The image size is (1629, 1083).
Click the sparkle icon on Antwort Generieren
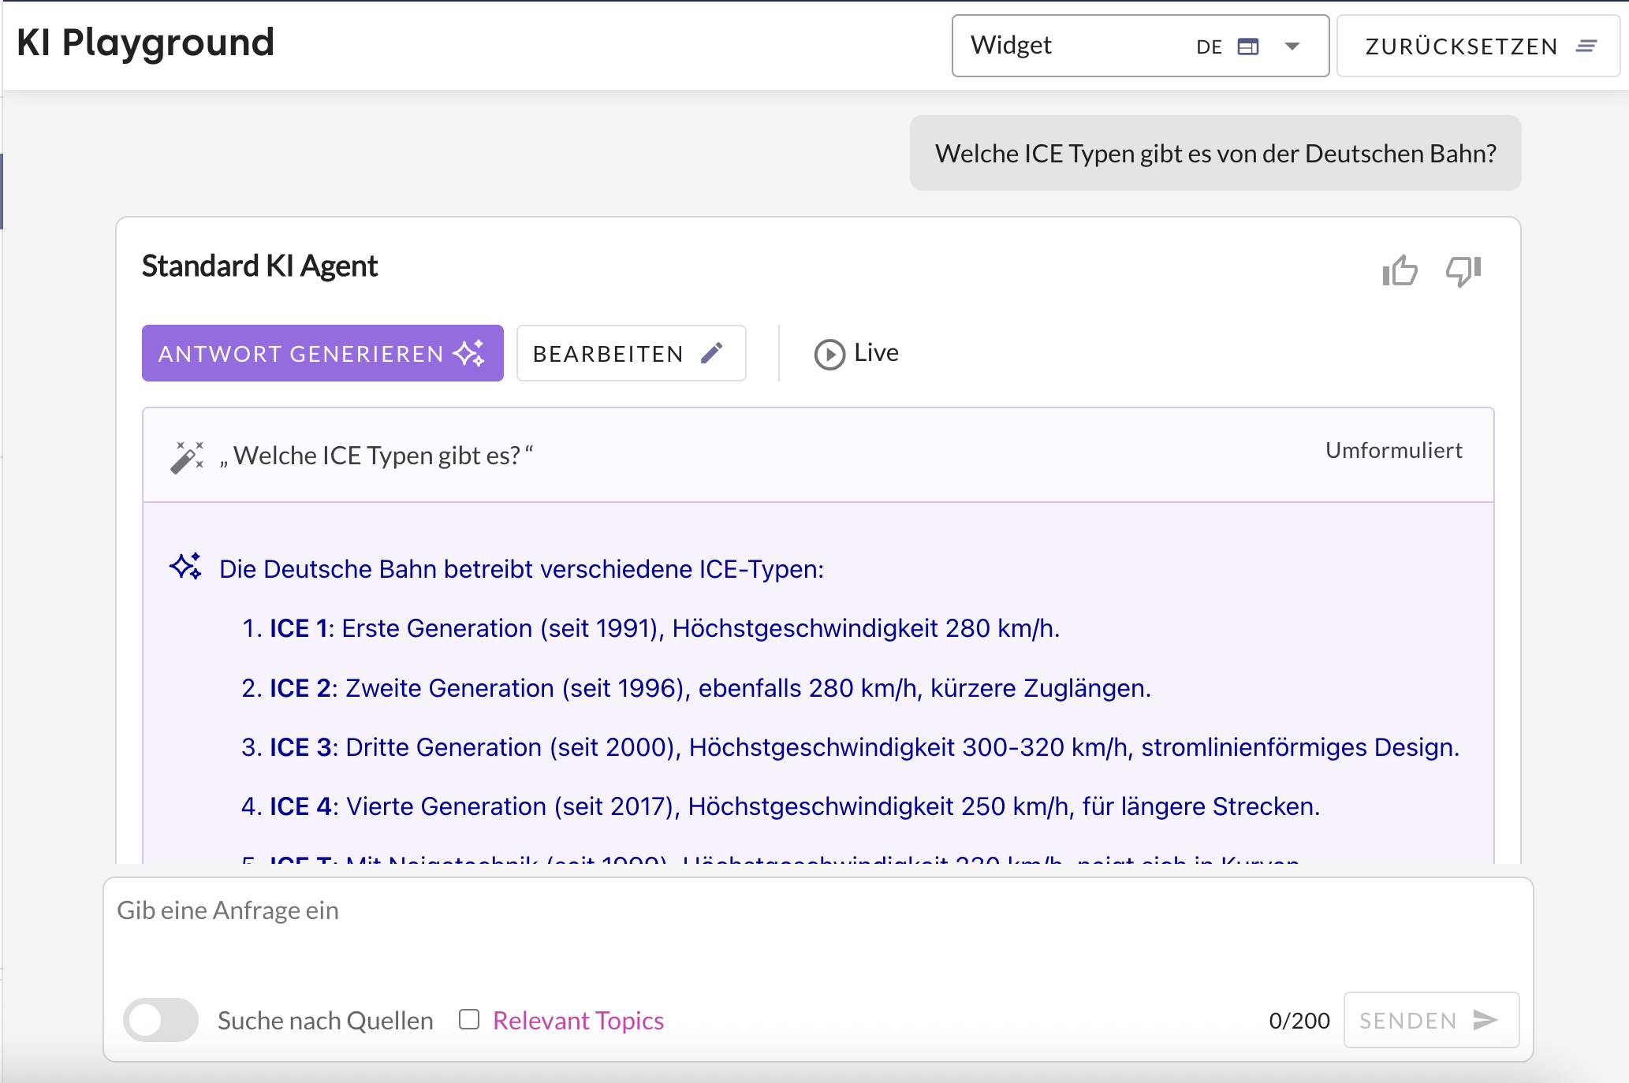pos(470,353)
